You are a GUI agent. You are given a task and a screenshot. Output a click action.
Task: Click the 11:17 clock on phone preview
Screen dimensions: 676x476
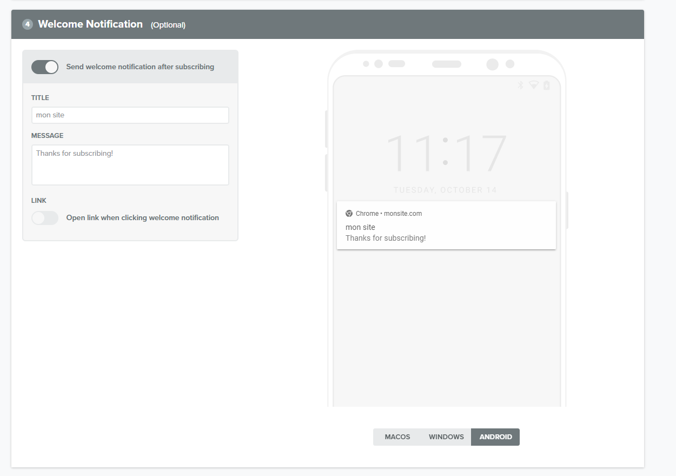click(x=446, y=154)
